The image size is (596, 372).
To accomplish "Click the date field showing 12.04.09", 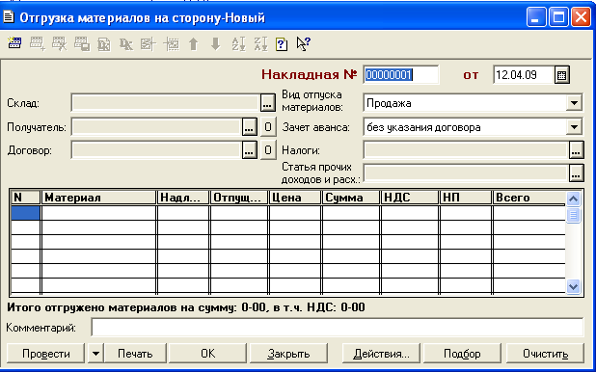I will (x=524, y=75).
